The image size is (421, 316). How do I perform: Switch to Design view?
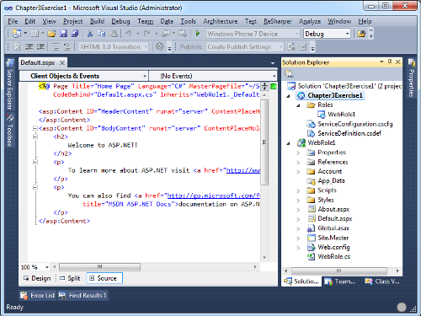click(38, 278)
